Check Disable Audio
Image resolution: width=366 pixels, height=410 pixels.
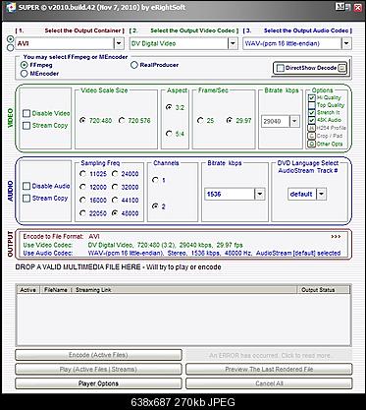click(x=26, y=186)
